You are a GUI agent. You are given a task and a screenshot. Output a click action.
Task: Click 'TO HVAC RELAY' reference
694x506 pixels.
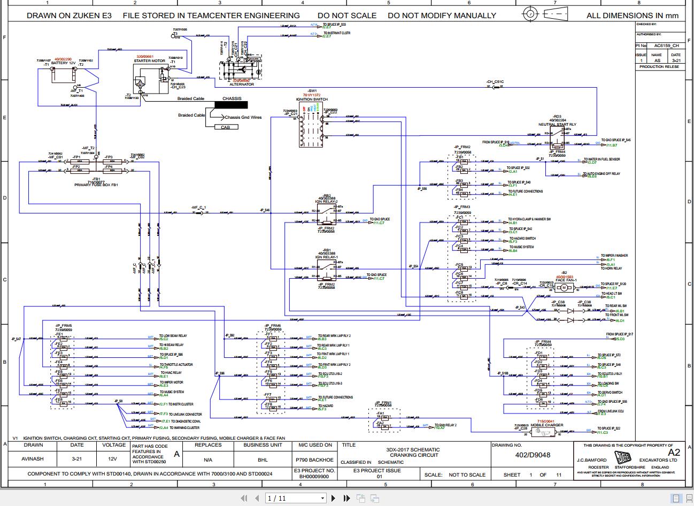(x=170, y=373)
